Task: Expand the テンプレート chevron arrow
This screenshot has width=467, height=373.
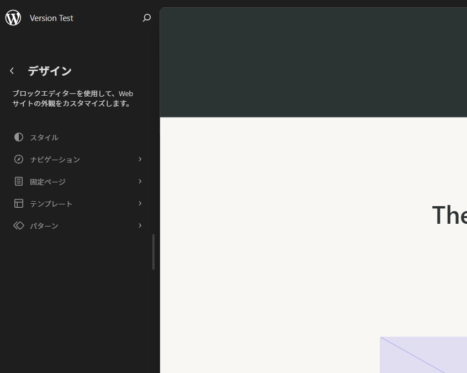Action: 140,203
